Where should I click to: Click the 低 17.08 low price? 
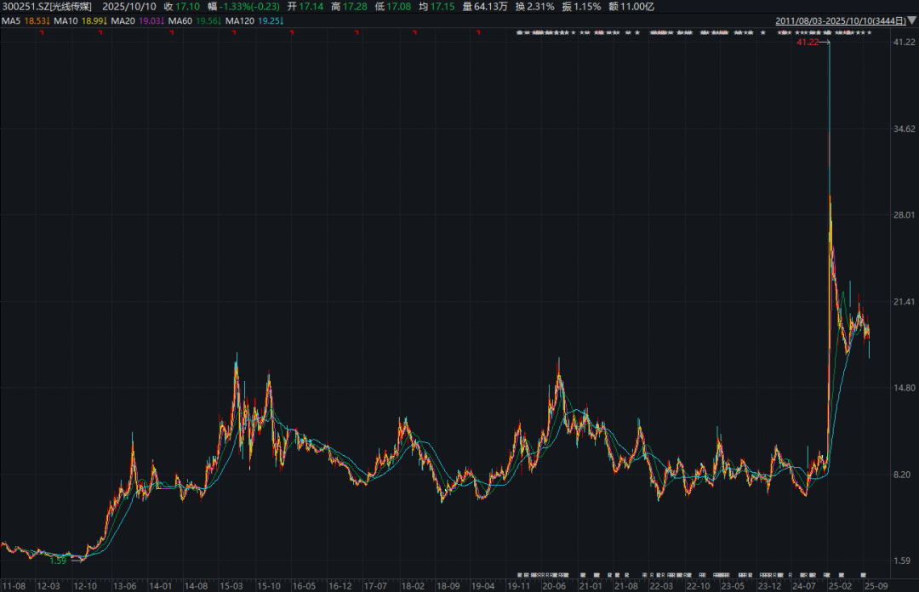[x=392, y=7]
